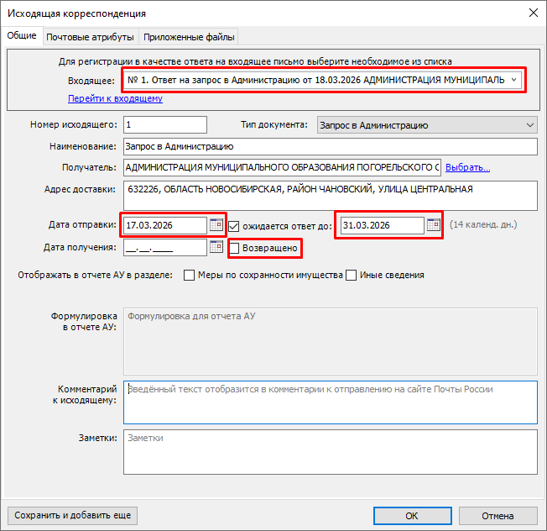Focus the Заметки text area
This screenshot has width=547, height=531.
(329, 453)
